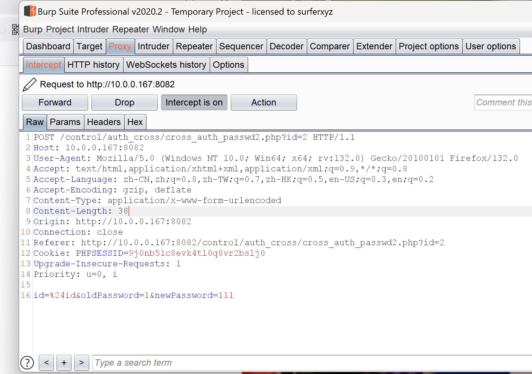Switch to the Decoder tab
Image resolution: width=532 pixels, height=374 pixels.
pos(287,46)
